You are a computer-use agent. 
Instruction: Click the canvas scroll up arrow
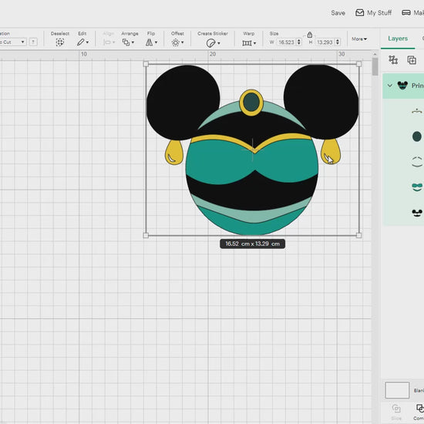click(x=375, y=55)
